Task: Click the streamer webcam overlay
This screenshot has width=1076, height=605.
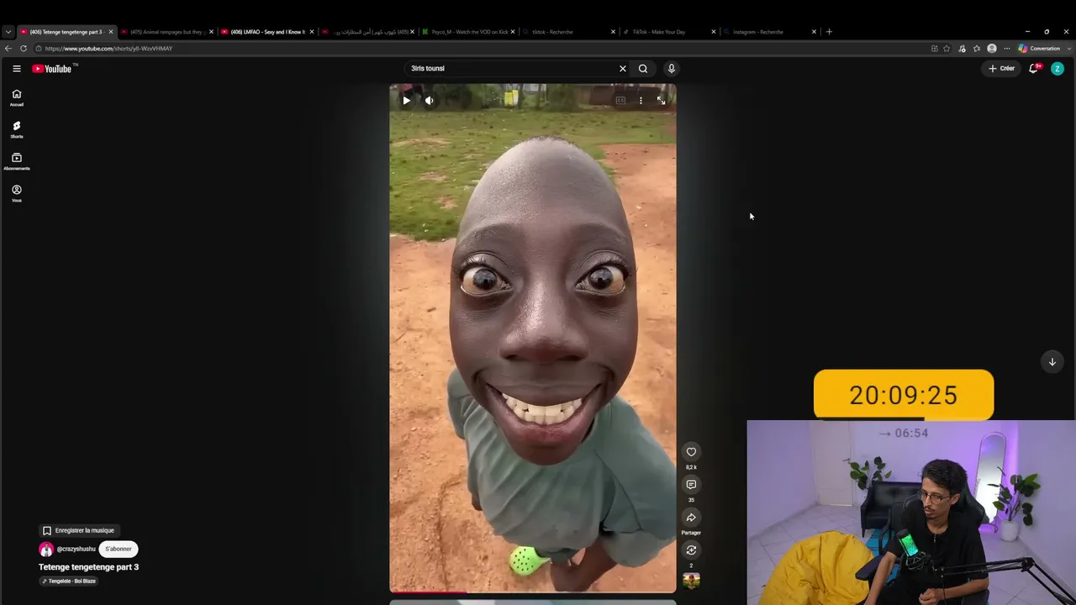Action: pyautogui.click(x=911, y=513)
